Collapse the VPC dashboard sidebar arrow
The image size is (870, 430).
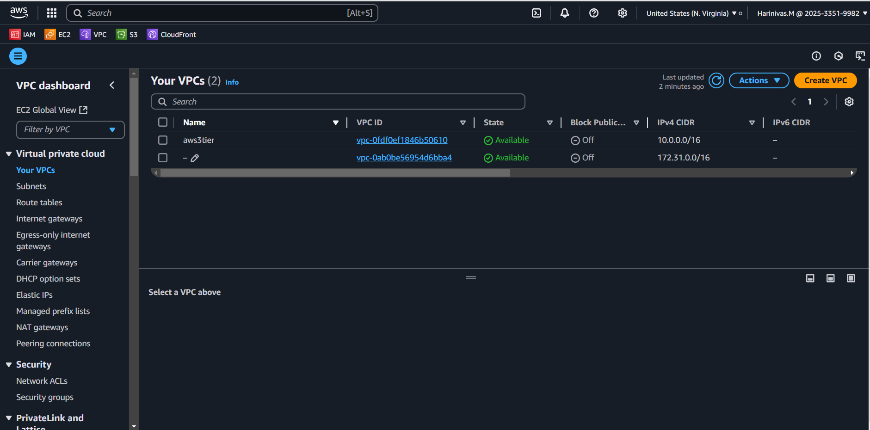tap(112, 85)
